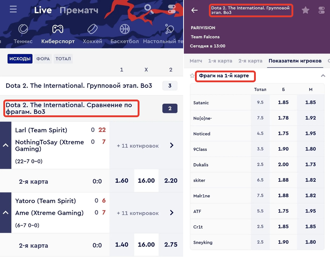The width and height of the screenshot is (330, 259).
Task: Select Dukalis over 2.5 at 2.00
Action: (283, 165)
